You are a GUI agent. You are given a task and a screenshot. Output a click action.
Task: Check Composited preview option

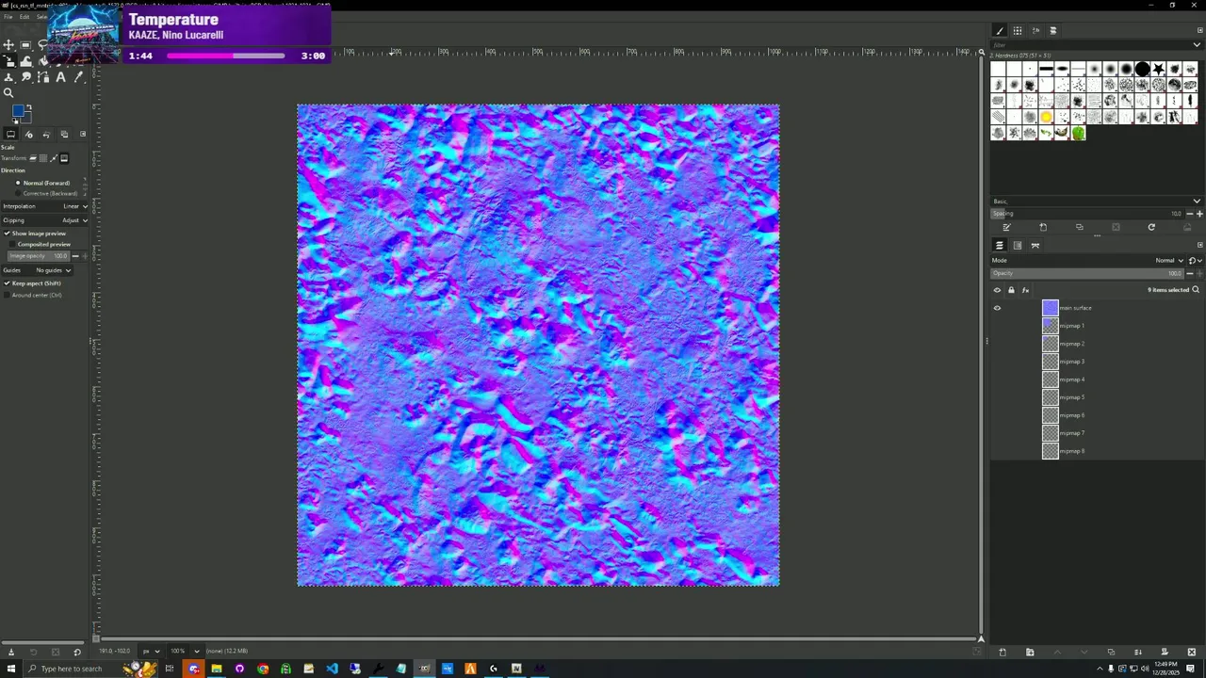click(12, 244)
